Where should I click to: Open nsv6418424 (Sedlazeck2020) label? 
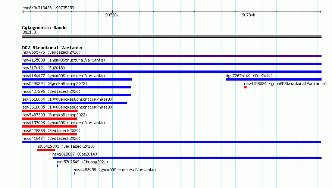[x=51, y=138]
